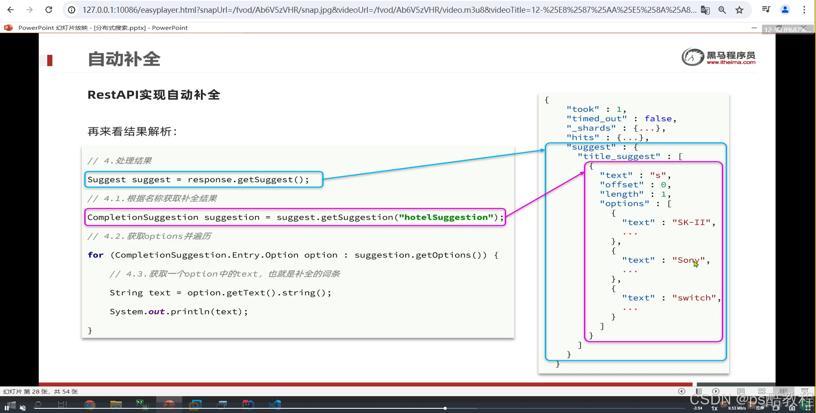Change the 1x playback speed
816x413 pixels.
click(x=714, y=408)
